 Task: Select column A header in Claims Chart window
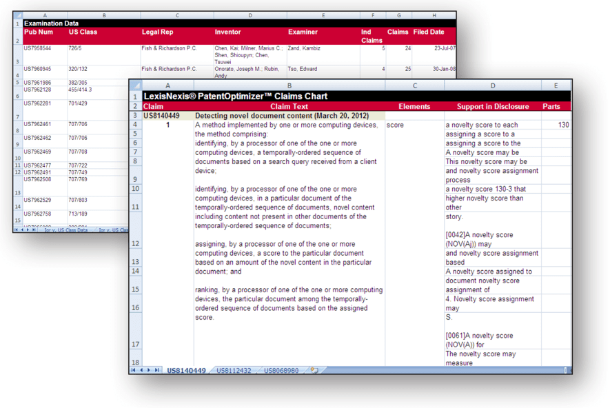167,85
